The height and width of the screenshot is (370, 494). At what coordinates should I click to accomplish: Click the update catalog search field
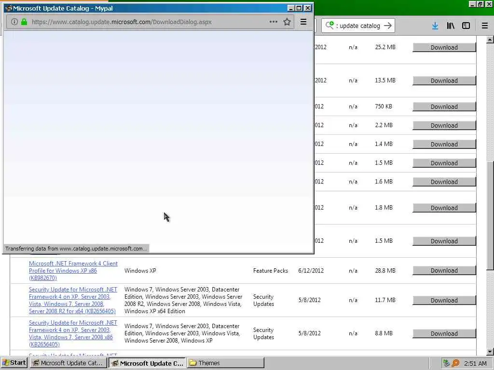pos(359,26)
